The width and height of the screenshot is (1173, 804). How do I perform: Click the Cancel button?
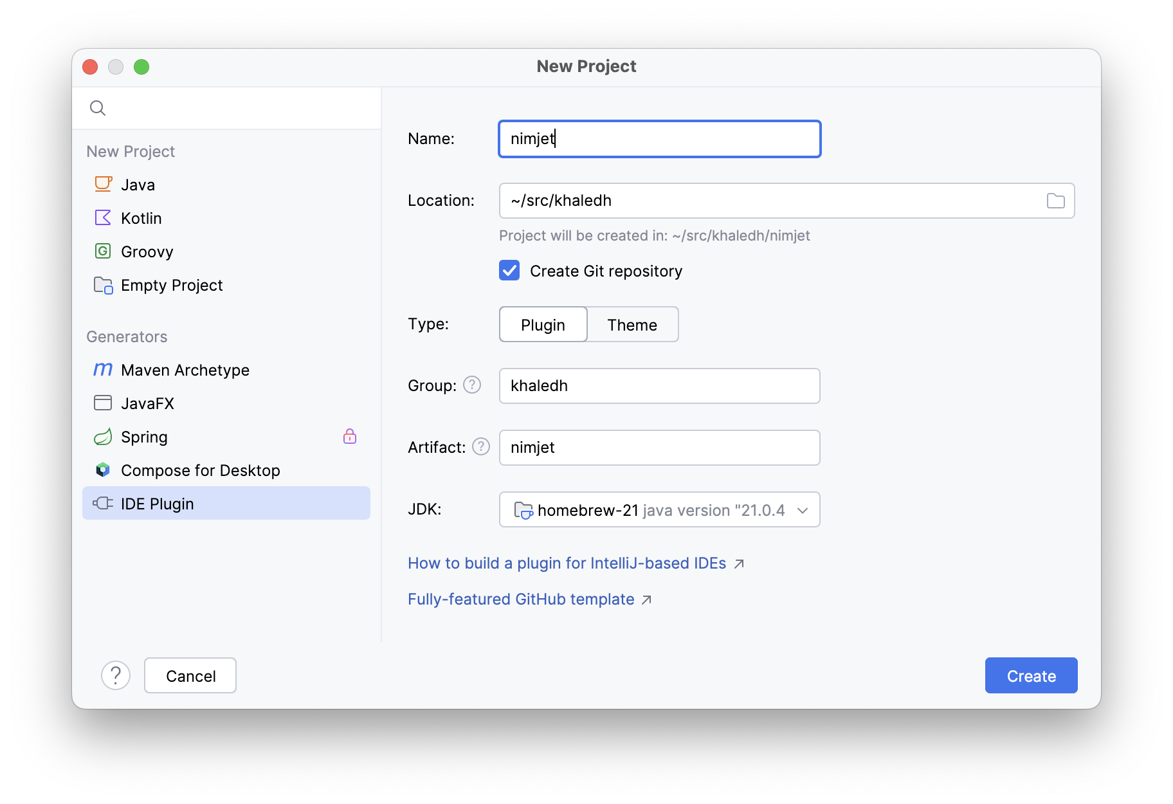click(190, 675)
